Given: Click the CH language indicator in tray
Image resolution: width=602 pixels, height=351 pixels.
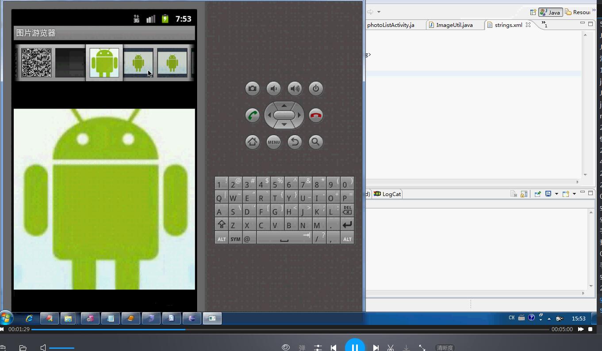Looking at the screenshot, I should tap(511, 318).
